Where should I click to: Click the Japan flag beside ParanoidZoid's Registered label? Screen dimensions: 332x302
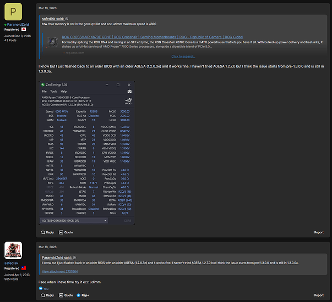point(24,29)
